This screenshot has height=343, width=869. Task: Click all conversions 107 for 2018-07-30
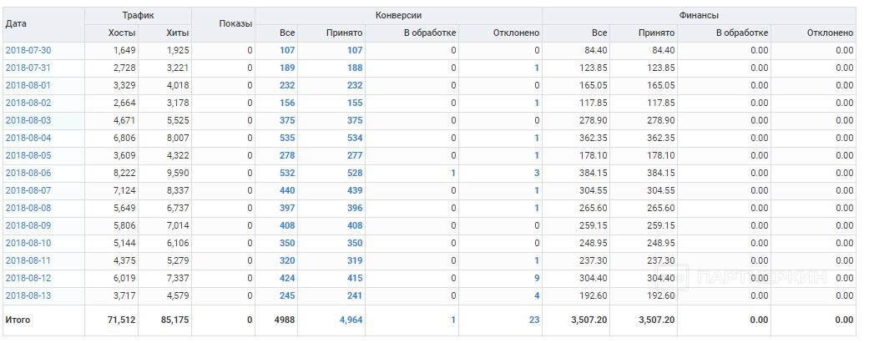point(288,50)
